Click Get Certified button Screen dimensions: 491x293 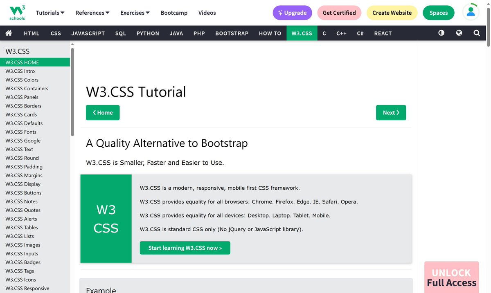pos(339,13)
